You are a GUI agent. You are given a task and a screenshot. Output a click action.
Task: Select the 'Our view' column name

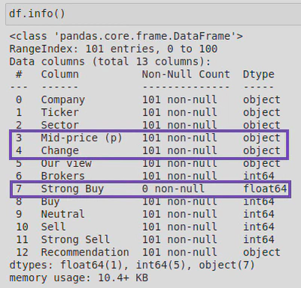coord(66,163)
